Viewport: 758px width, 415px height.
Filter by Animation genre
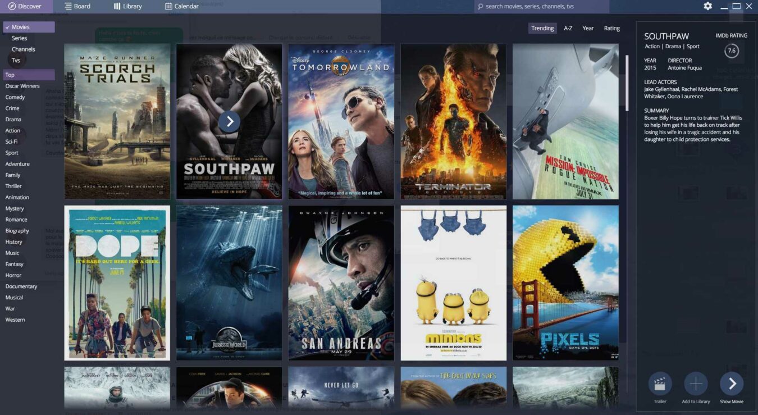click(x=17, y=197)
